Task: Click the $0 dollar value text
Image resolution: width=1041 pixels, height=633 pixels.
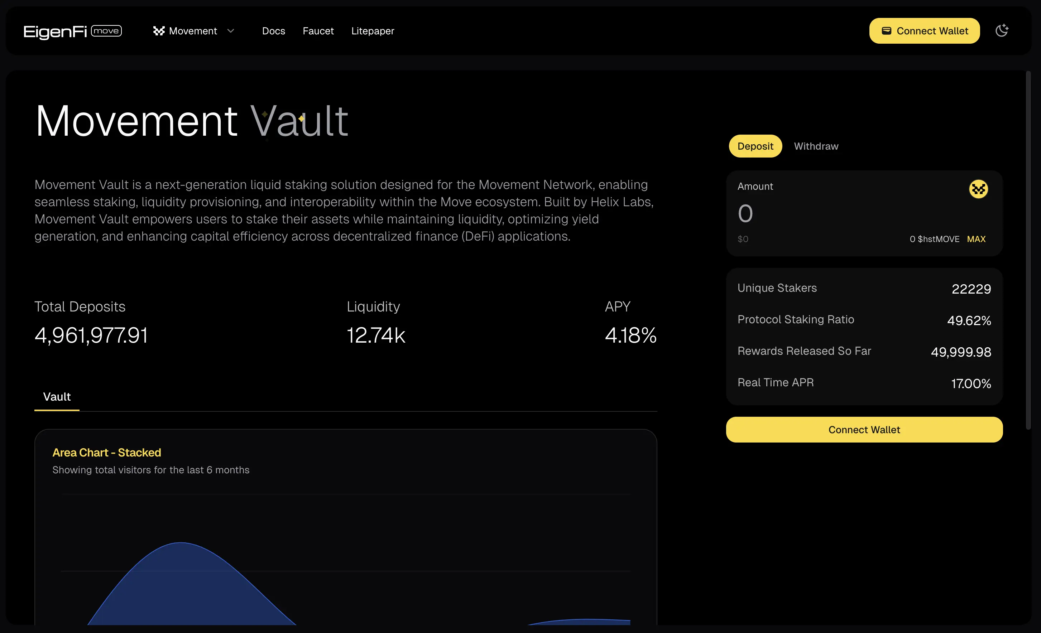Action: point(743,239)
